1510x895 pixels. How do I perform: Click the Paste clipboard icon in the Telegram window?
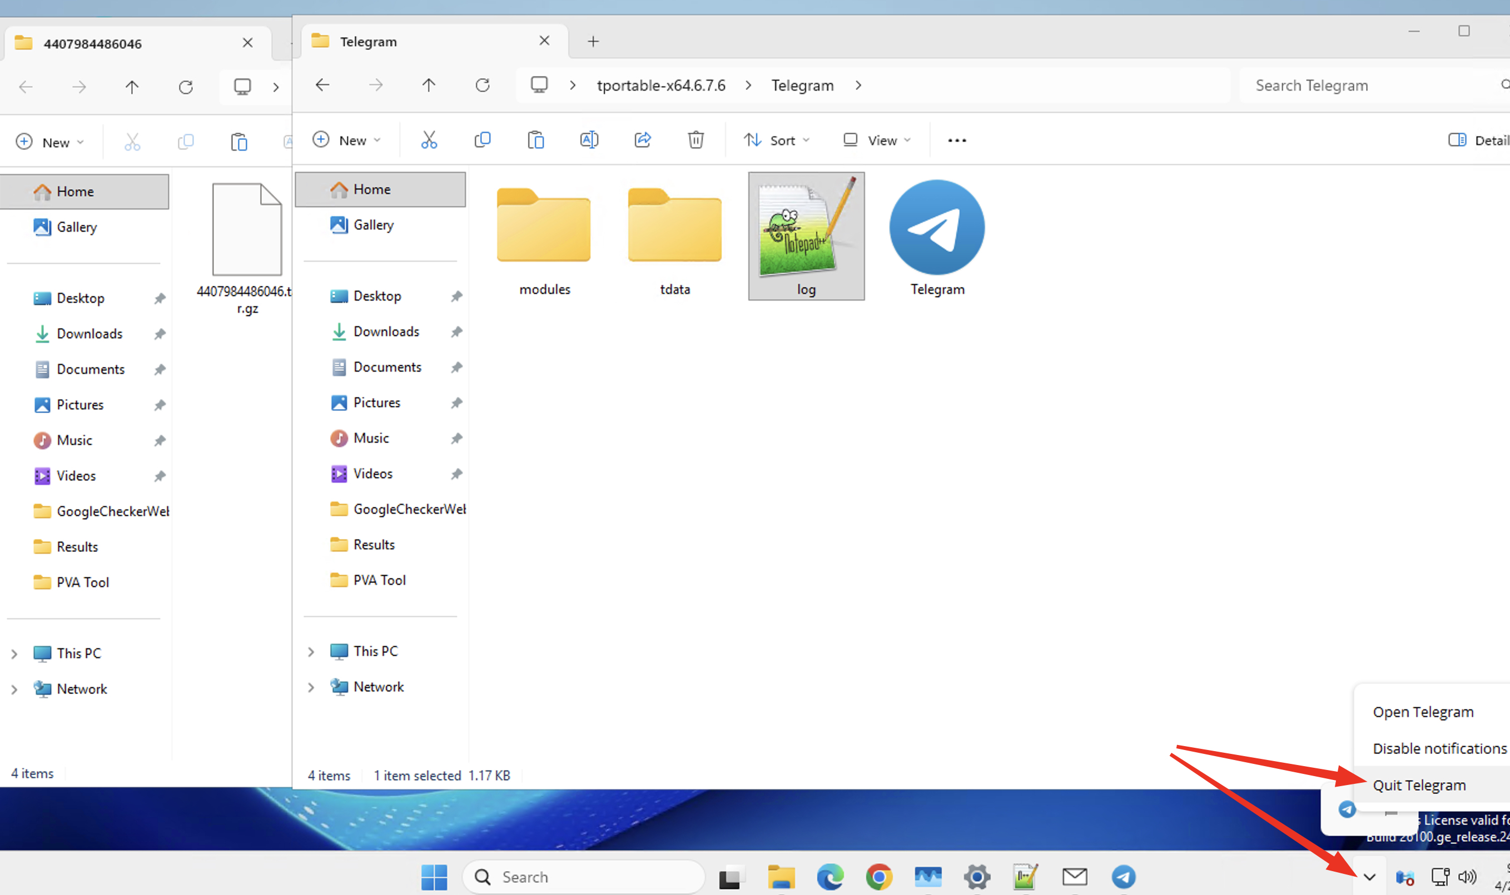[535, 140]
